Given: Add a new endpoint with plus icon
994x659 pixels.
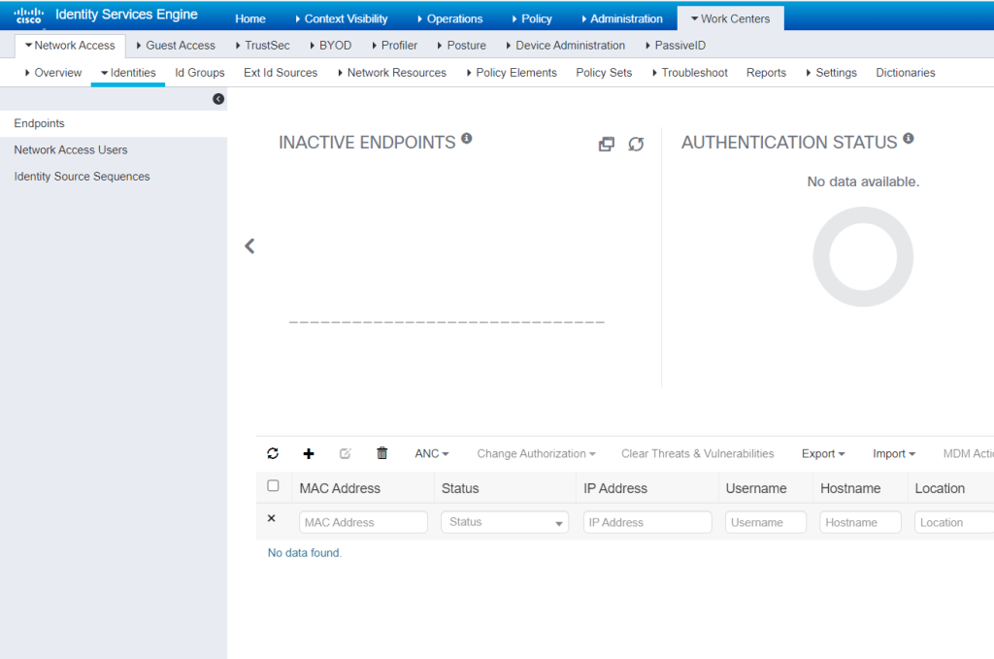Looking at the screenshot, I should tap(309, 453).
